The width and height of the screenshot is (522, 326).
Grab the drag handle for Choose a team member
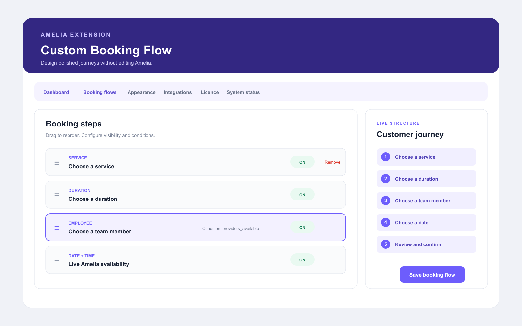[57, 228]
